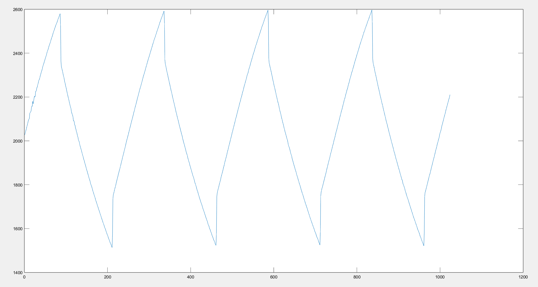Viewport: 538px width, 287px height.
Task: Click the 2600 y-axis tick label
Action: [18, 10]
